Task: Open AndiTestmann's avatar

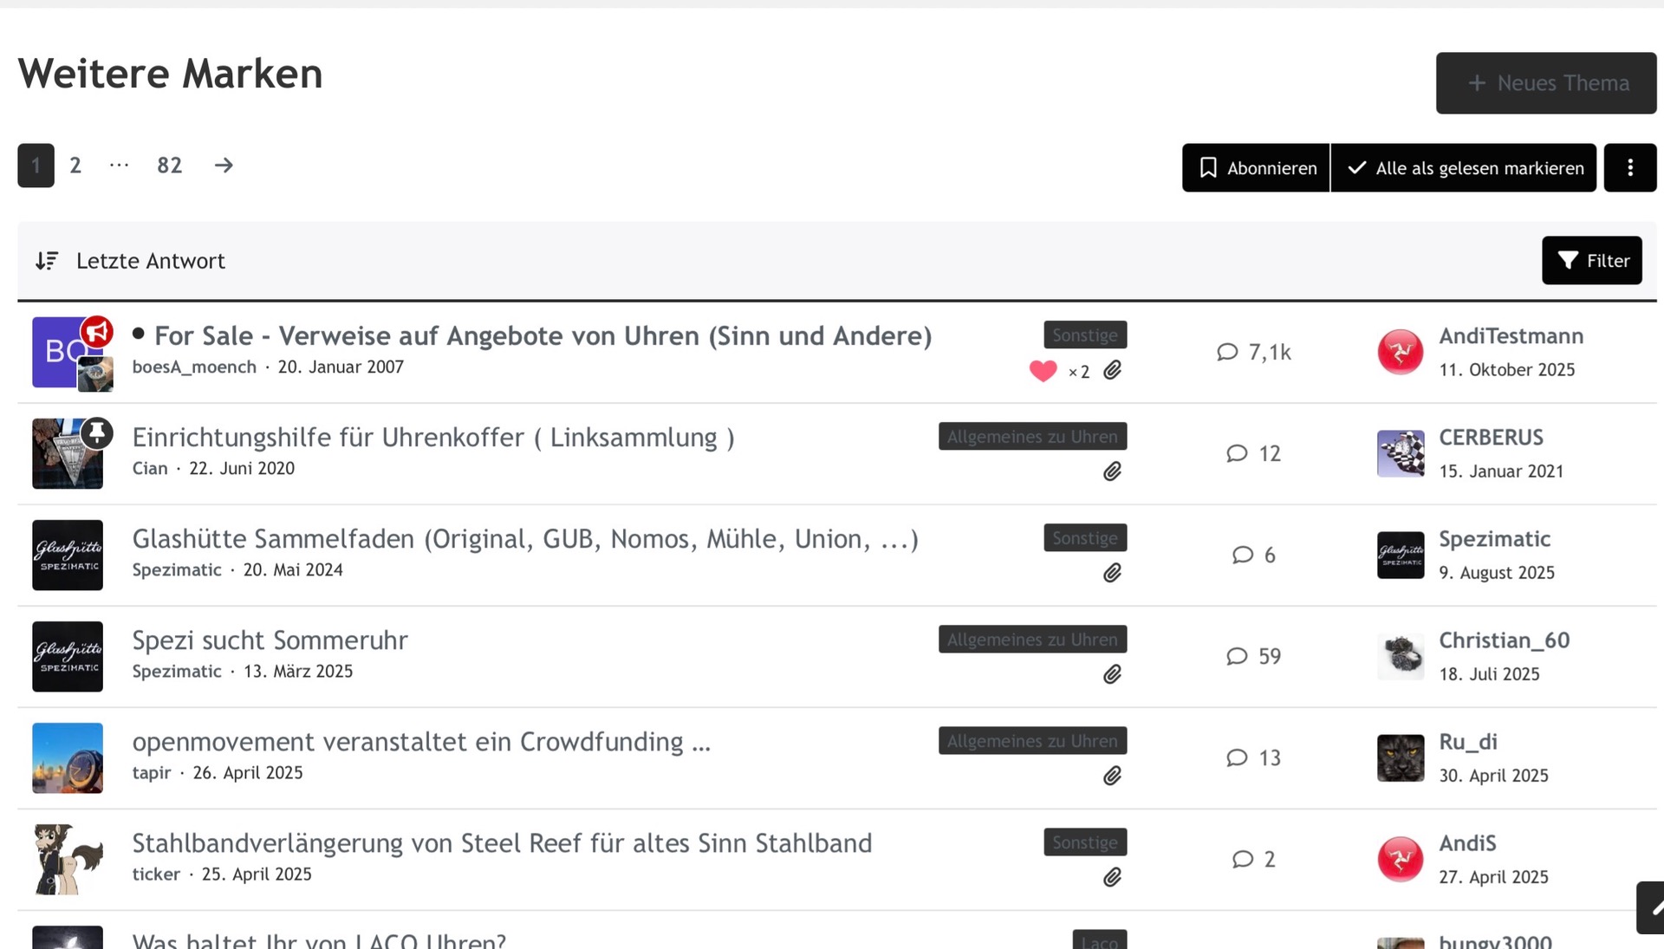Action: click(x=1400, y=352)
